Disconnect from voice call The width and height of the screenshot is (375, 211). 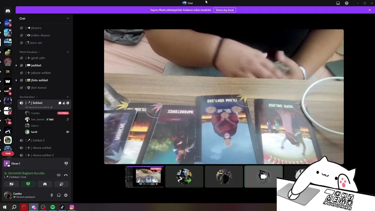pos(66,175)
